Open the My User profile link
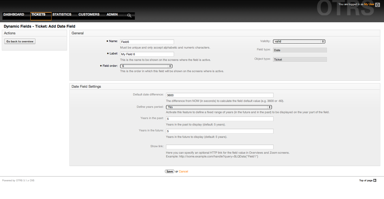Viewport: 384px width, 199px height. (x=369, y=4)
